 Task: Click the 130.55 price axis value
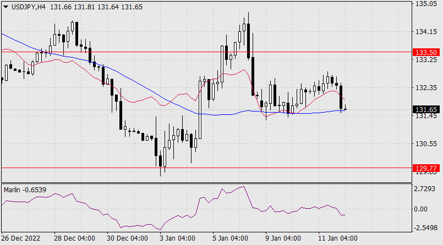[425, 144]
